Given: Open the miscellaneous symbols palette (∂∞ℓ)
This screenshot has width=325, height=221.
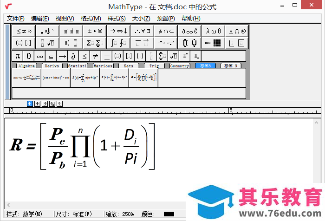Looking at the screenshot, I should tap(189, 31).
